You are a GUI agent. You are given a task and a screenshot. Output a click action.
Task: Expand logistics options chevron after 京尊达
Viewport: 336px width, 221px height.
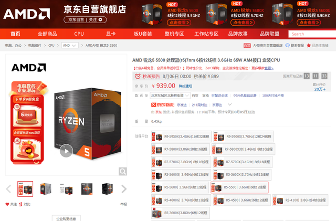click(229, 104)
